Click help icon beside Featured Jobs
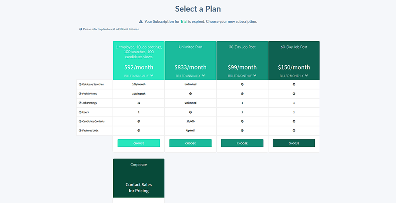 [x=80, y=131]
